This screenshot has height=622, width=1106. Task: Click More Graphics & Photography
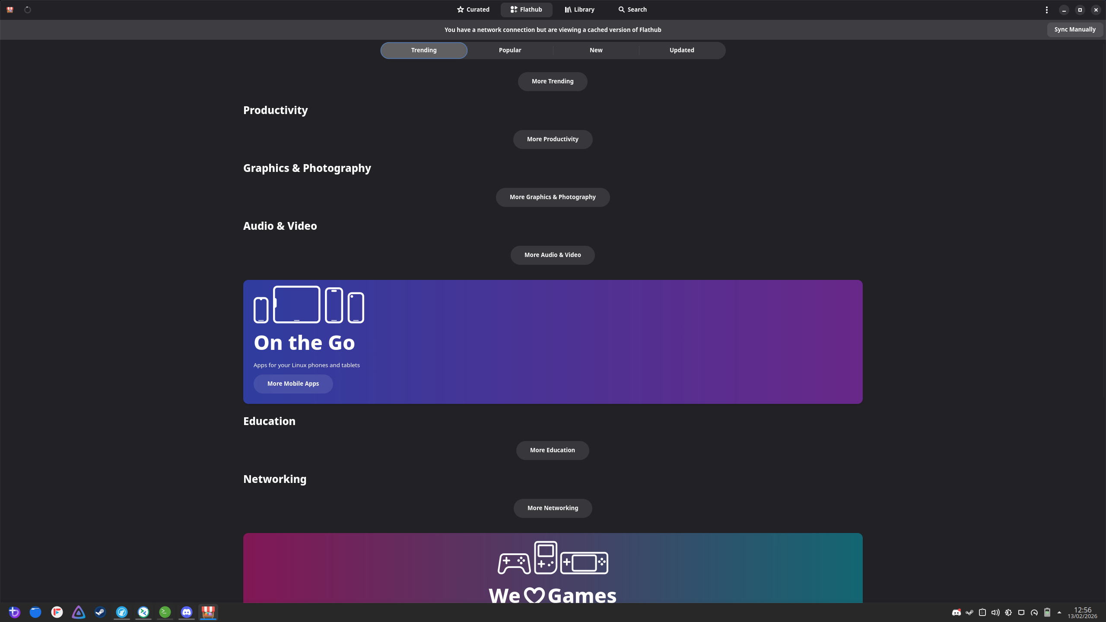(552, 197)
